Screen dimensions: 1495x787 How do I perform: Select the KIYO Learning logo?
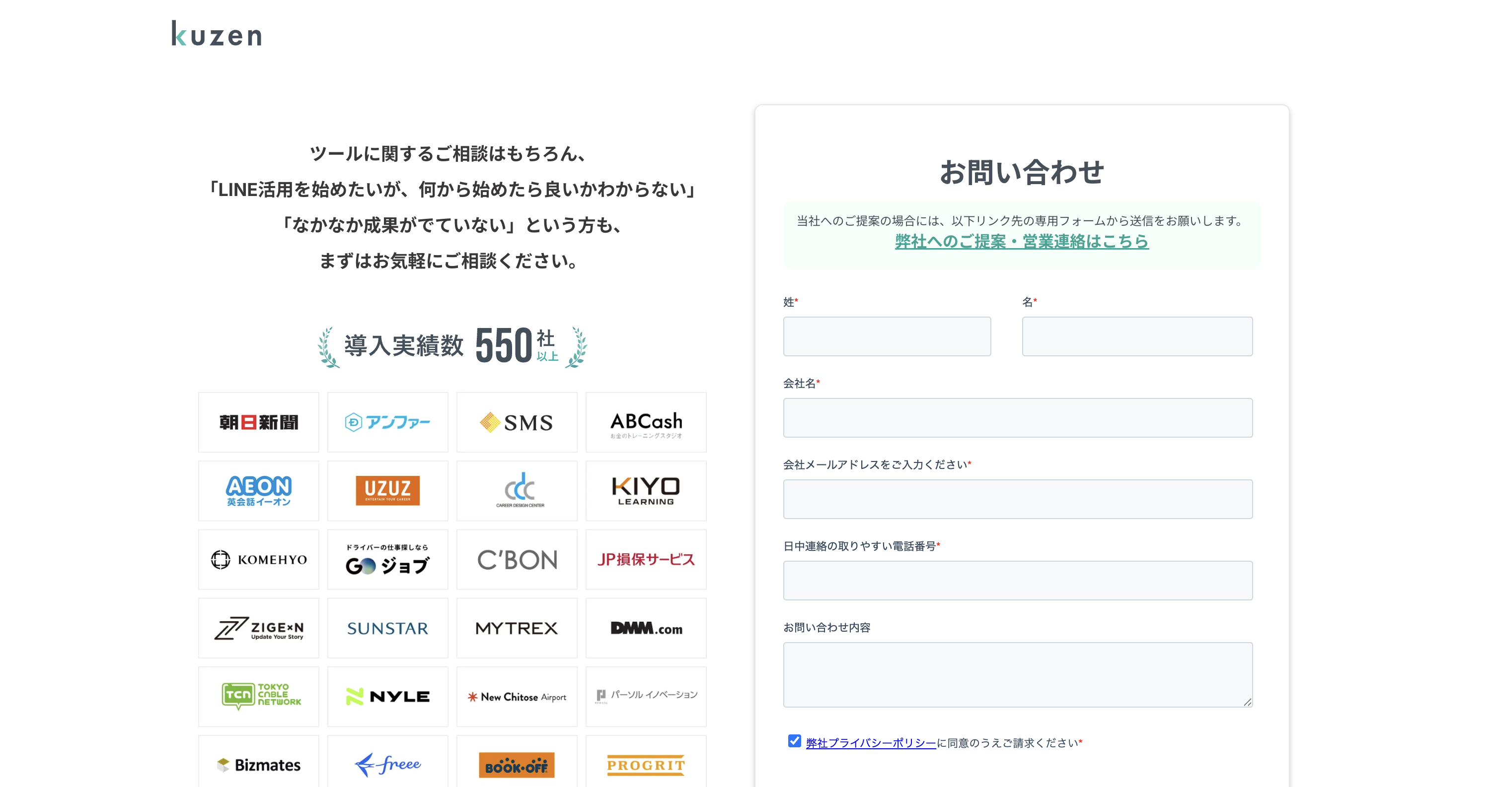pos(646,491)
